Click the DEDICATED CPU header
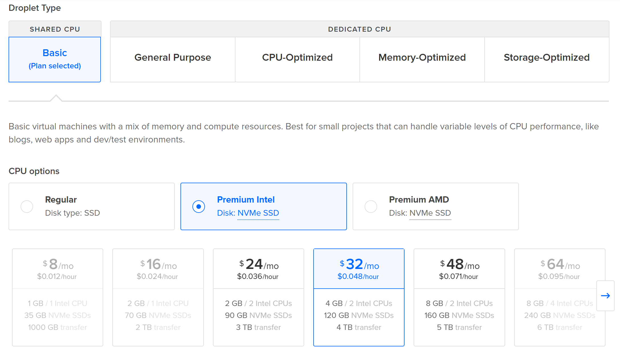Viewport: 620px width, 355px height. click(359, 29)
